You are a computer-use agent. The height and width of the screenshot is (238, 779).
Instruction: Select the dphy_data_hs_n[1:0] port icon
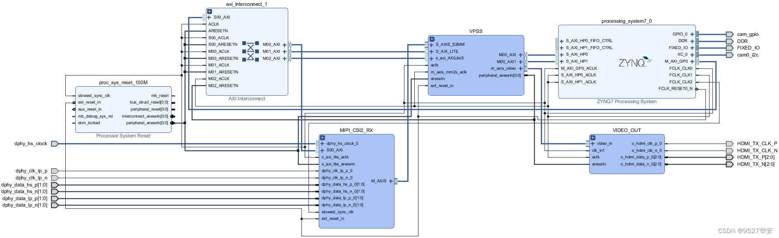(55, 191)
